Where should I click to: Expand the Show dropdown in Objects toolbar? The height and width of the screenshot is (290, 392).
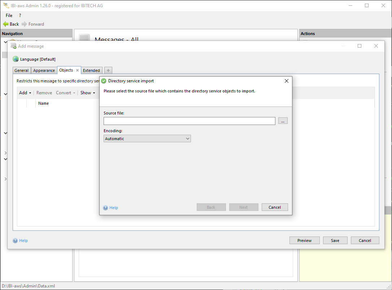[x=88, y=93]
